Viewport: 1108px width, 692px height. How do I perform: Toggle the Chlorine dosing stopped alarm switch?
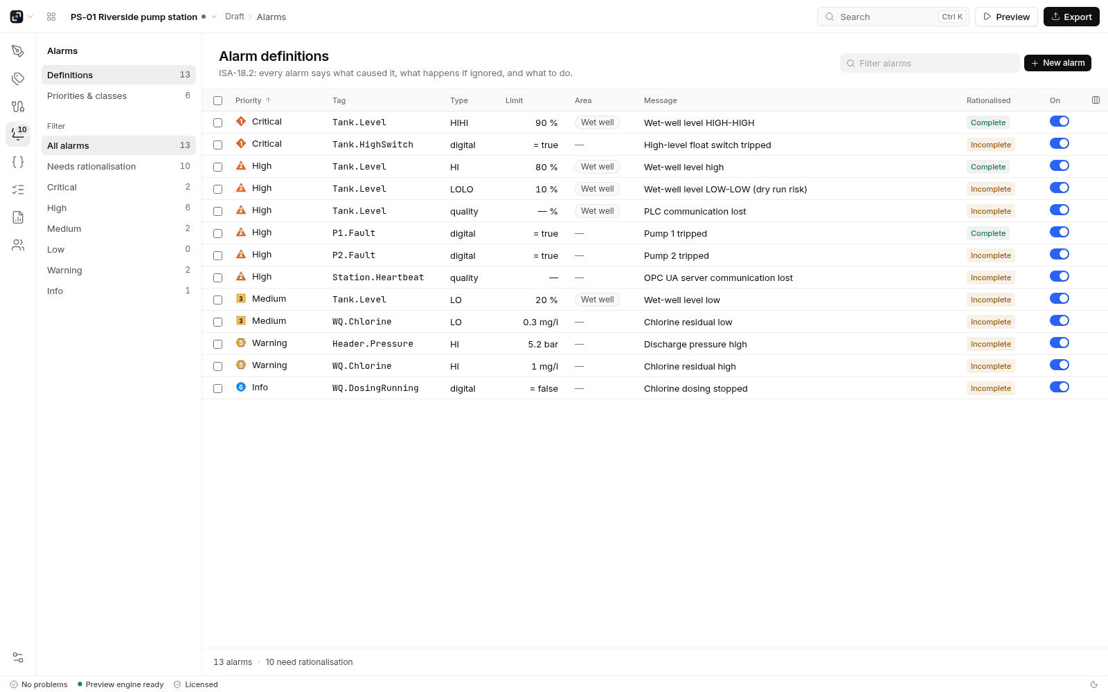point(1060,387)
